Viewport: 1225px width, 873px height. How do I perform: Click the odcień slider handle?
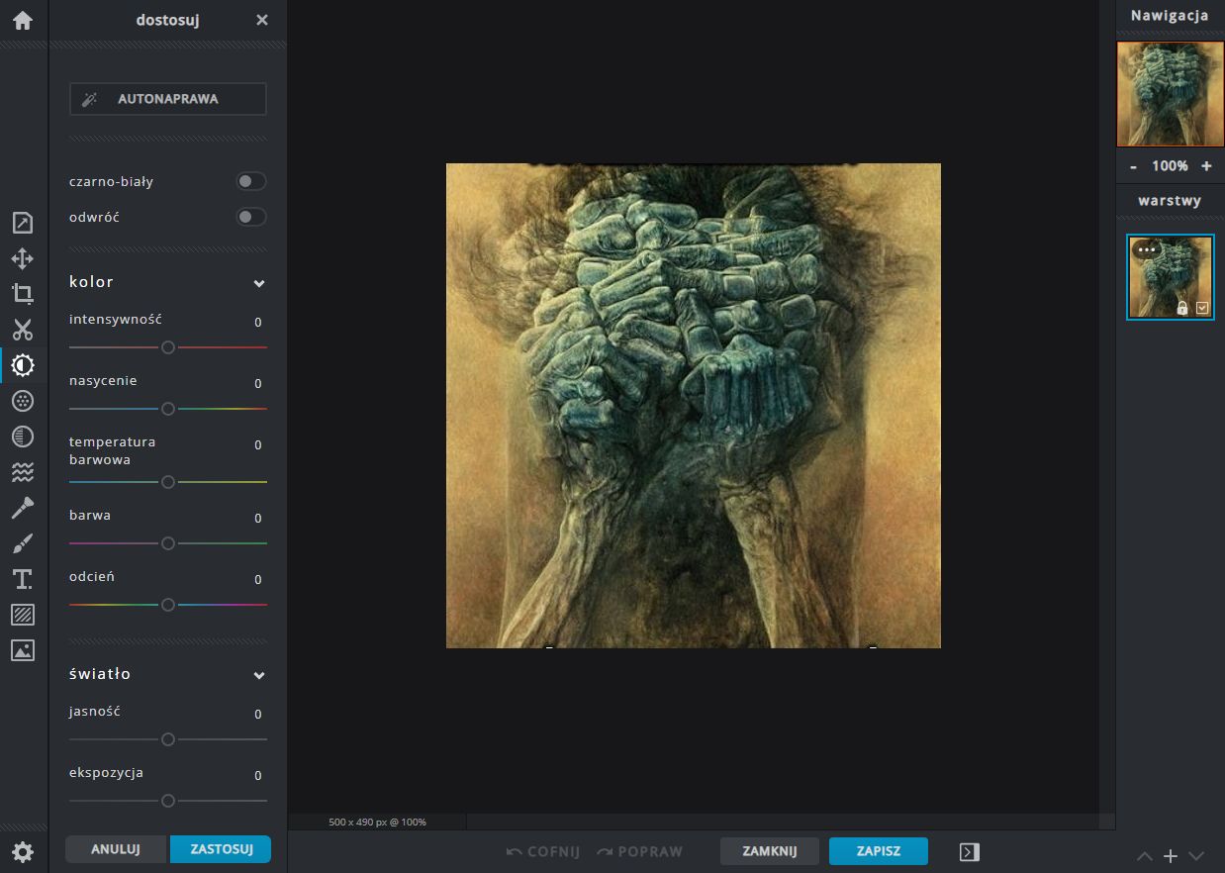click(168, 605)
